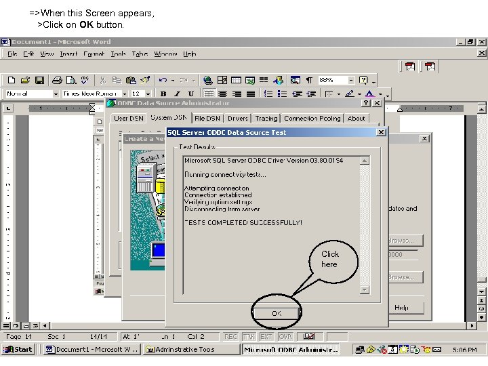488x366 pixels.
Task: Click the REC status bar indicator
Action: pos(230,336)
